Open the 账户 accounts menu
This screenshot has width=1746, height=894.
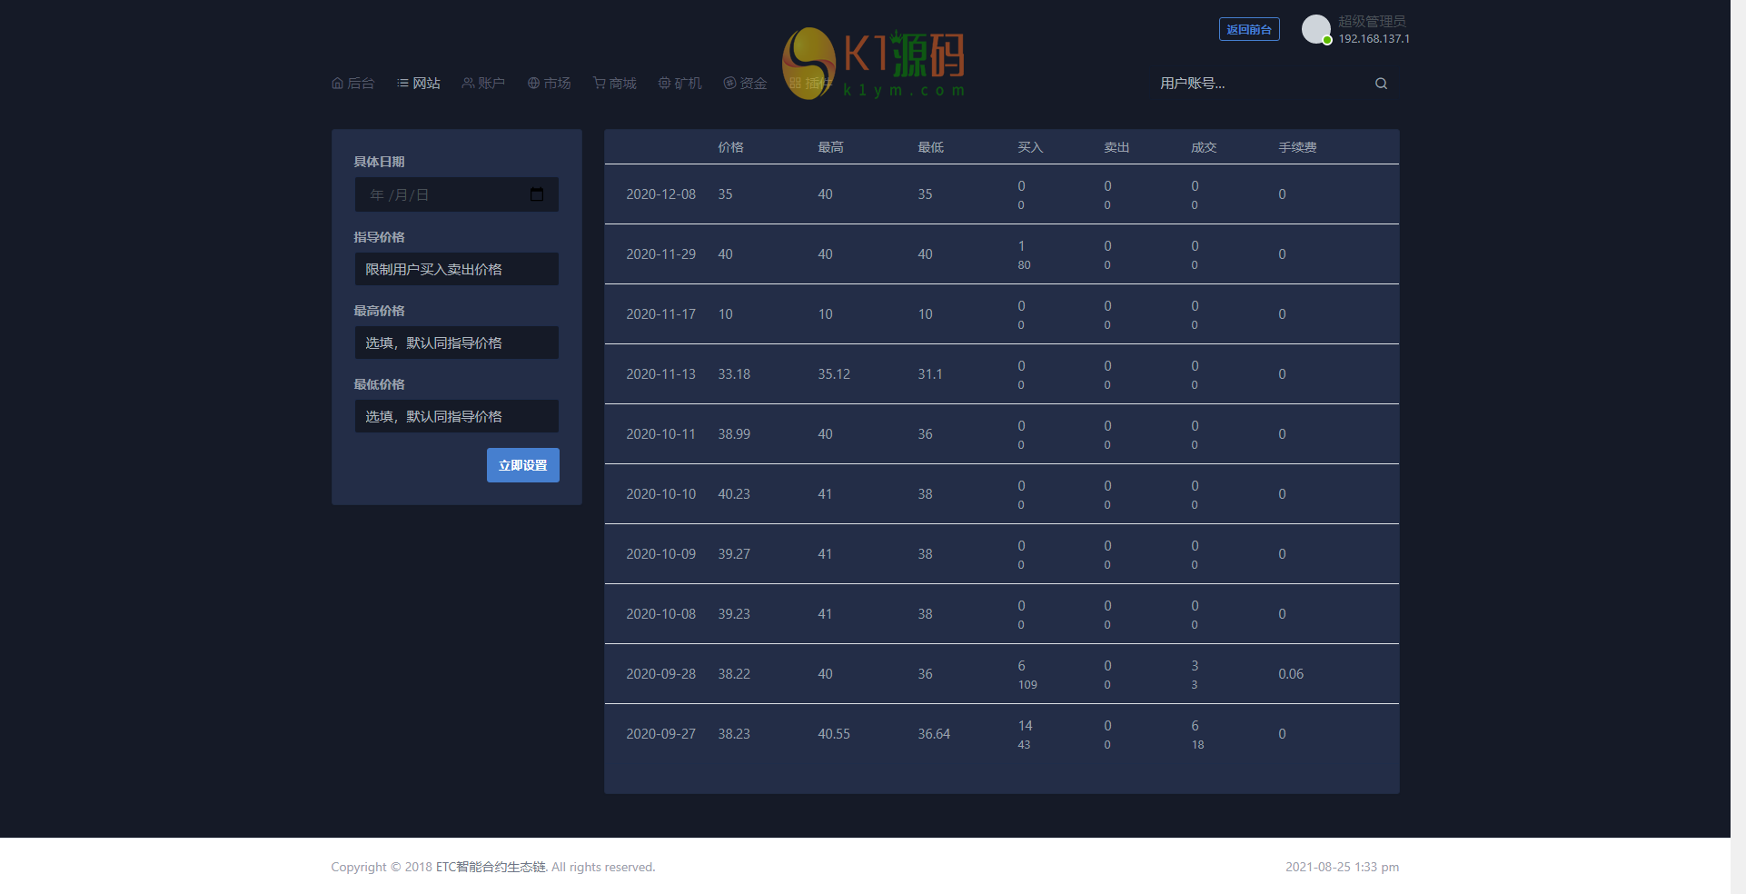pyautogui.click(x=483, y=84)
